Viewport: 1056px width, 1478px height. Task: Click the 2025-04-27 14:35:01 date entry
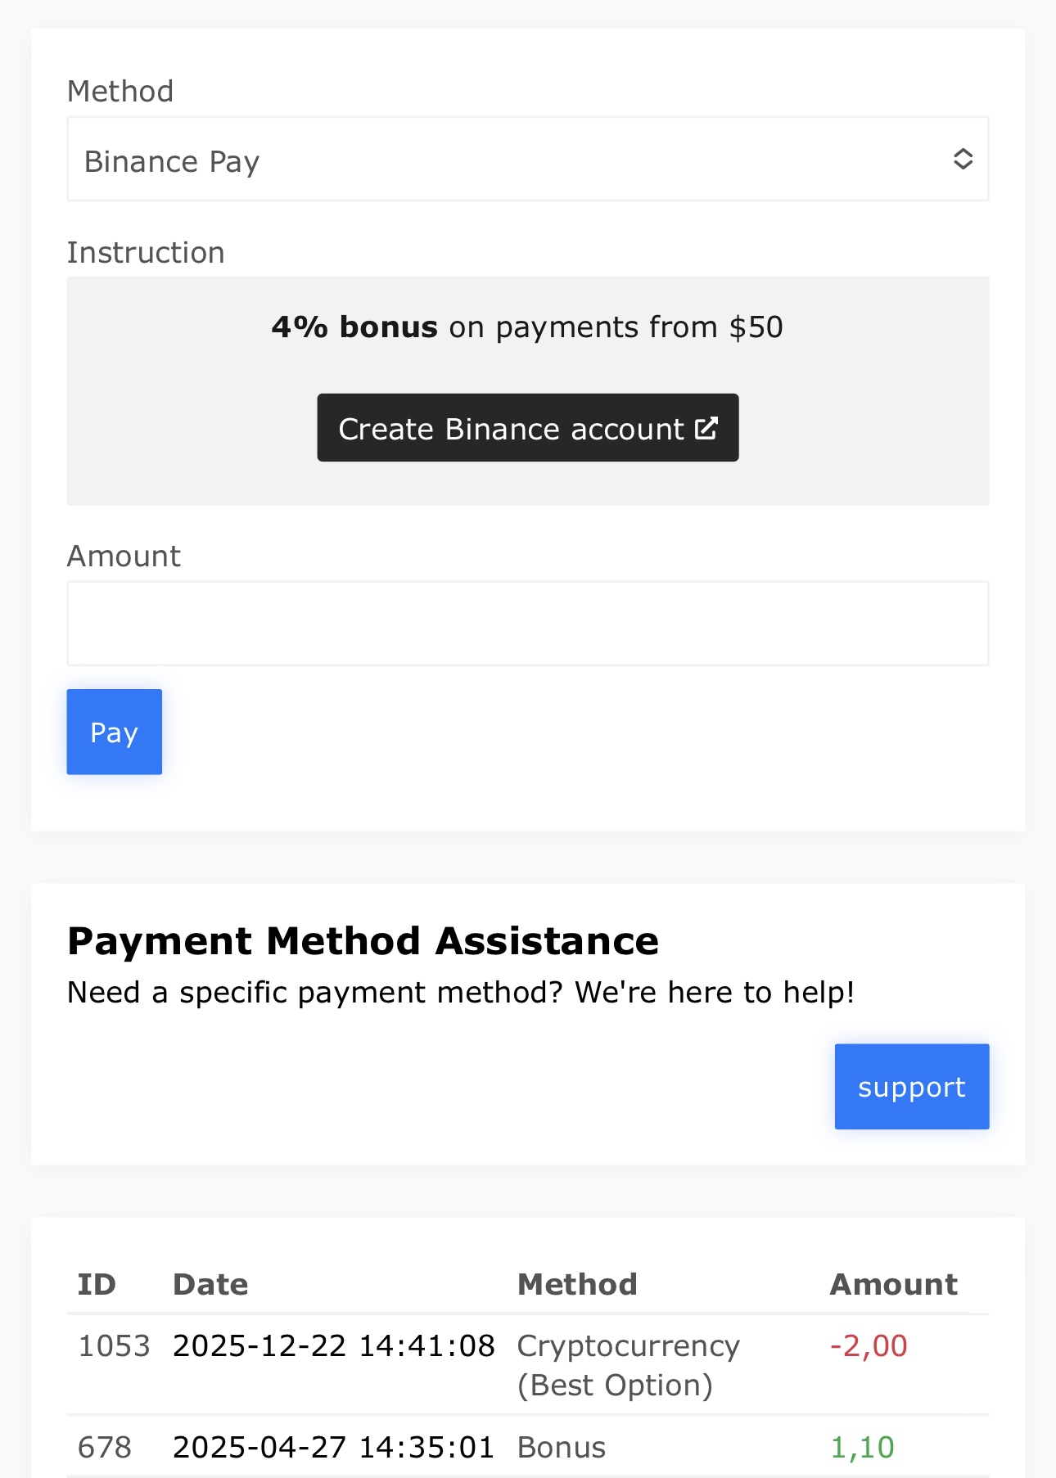tap(334, 1448)
